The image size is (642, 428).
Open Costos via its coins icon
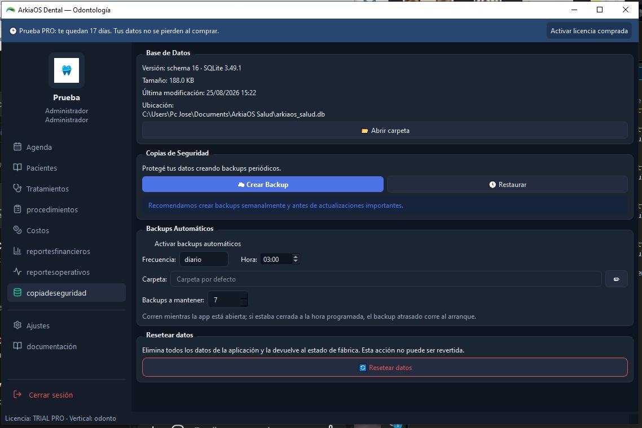[17, 230]
